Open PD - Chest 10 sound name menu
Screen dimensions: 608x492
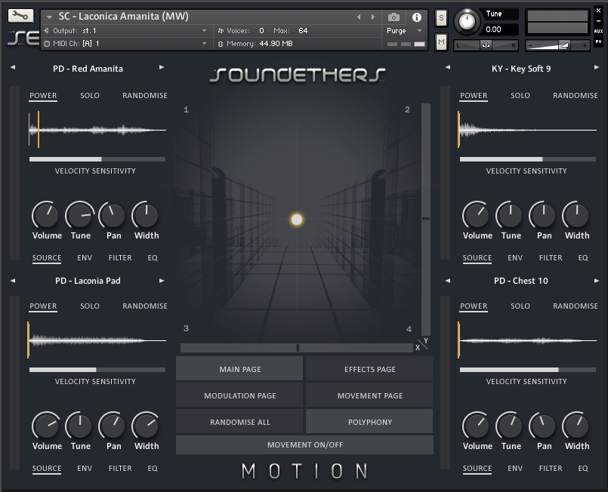[x=520, y=281]
